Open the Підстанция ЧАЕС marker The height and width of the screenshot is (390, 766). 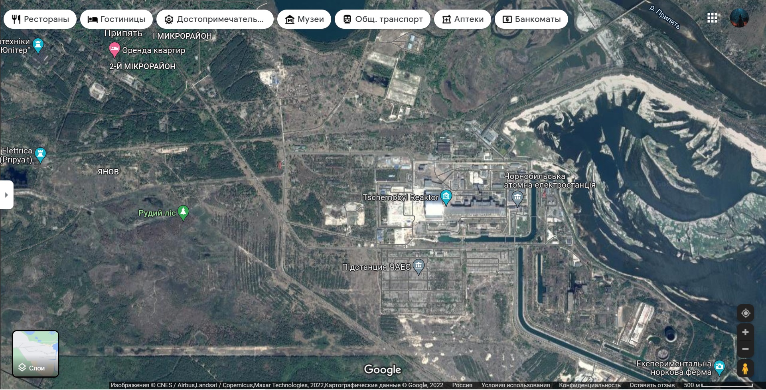tap(419, 266)
